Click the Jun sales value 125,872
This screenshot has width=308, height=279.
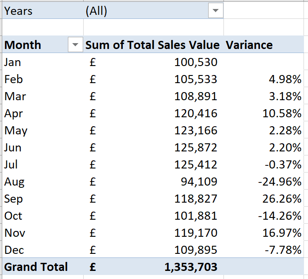tap(196, 148)
